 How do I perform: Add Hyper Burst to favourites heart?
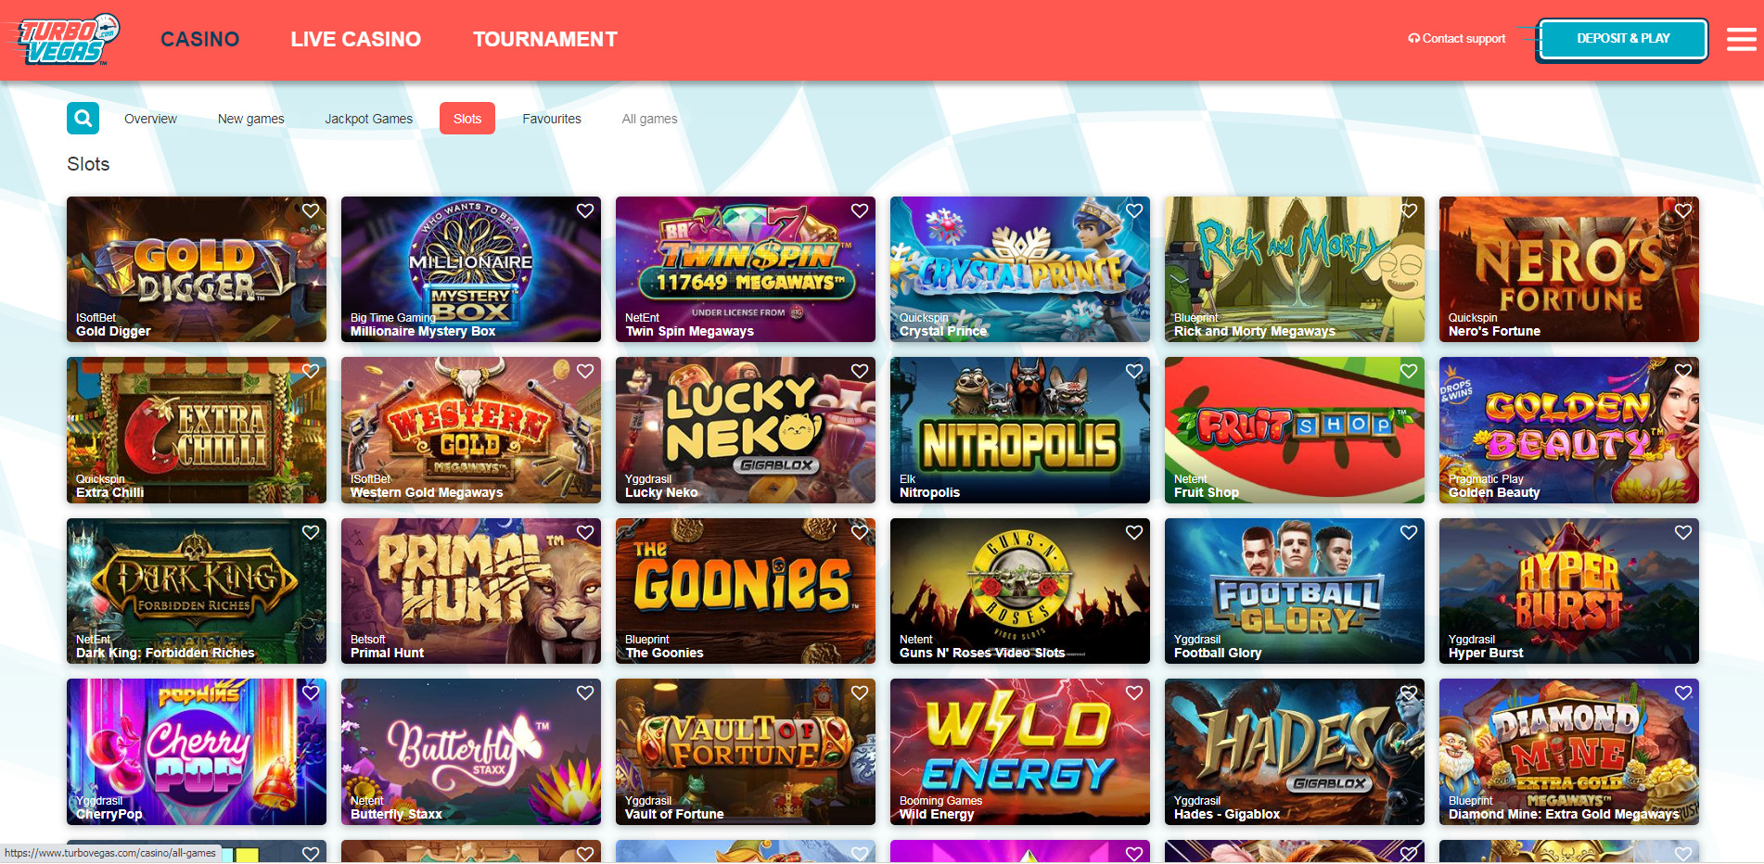pyautogui.click(x=1683, y=532)
